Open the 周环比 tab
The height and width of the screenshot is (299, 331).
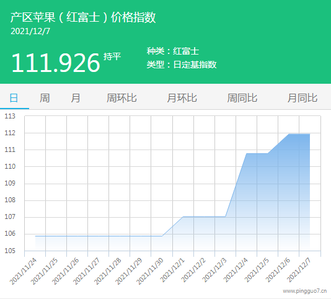121,98
